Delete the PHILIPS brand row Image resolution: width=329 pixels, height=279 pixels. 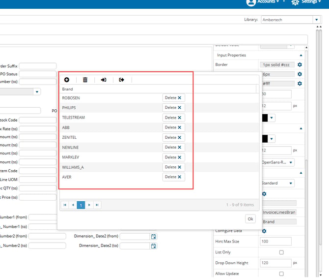173,107
